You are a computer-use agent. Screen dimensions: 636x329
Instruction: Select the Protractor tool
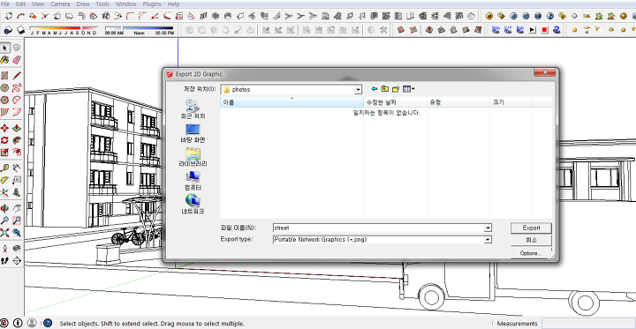5,180
